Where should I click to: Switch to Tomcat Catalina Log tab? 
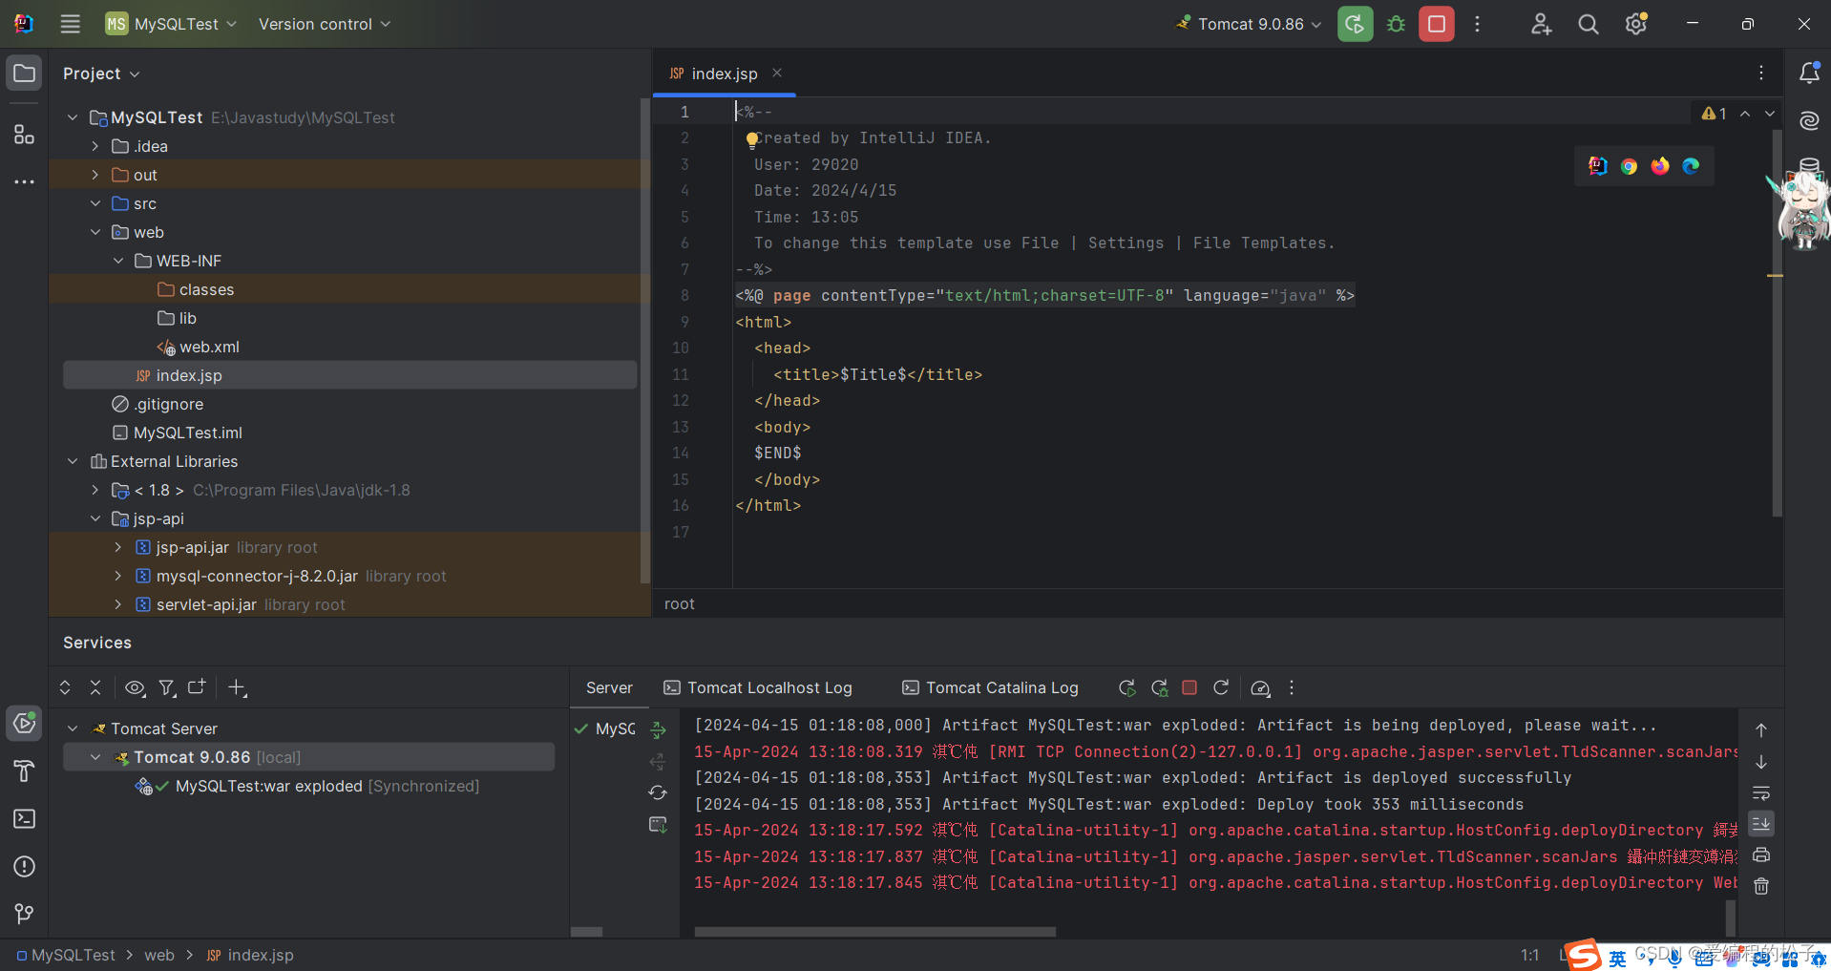pos(990,687)
